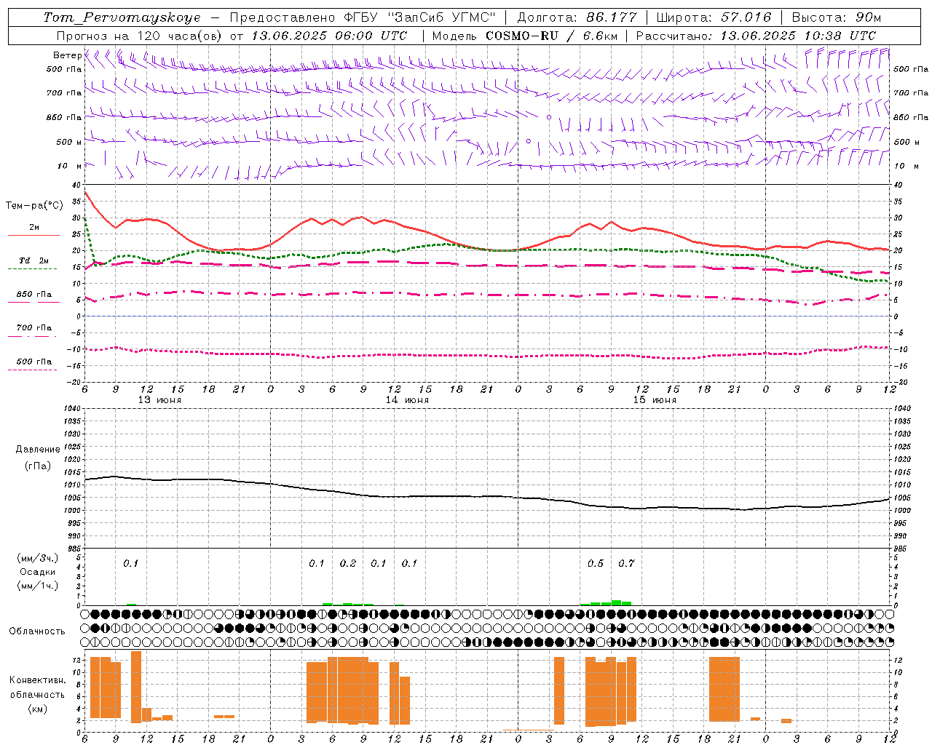Click the Прогноз на 120 часа(ов) text
The width and height of the screenshot is (932, 745).
[140, 36]
